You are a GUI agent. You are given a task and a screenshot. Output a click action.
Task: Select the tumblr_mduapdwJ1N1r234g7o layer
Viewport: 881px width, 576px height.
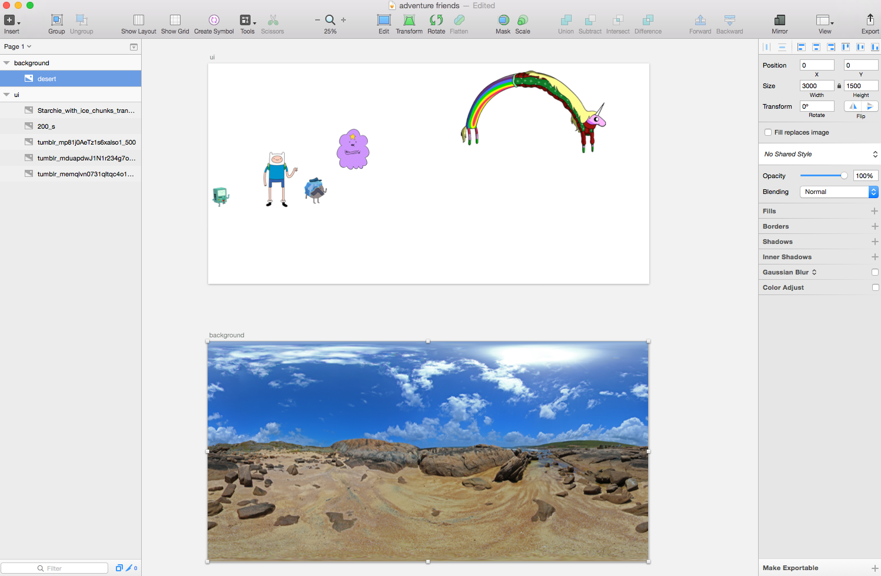pos(71,158)
